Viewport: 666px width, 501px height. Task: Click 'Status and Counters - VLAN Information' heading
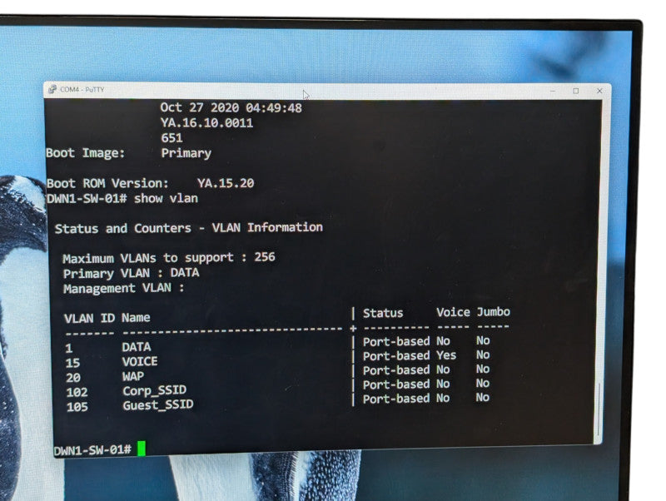coord(189,228)
